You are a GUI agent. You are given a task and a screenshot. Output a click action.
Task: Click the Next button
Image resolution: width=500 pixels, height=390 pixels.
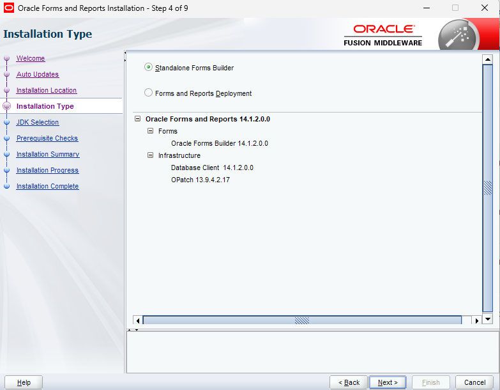[x=388, y=382]
